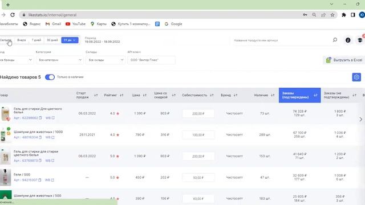Open the graduation cap training icon
The height and width of the screenshot is (205, 365).
pyautogui.click(x=360, y=40)
